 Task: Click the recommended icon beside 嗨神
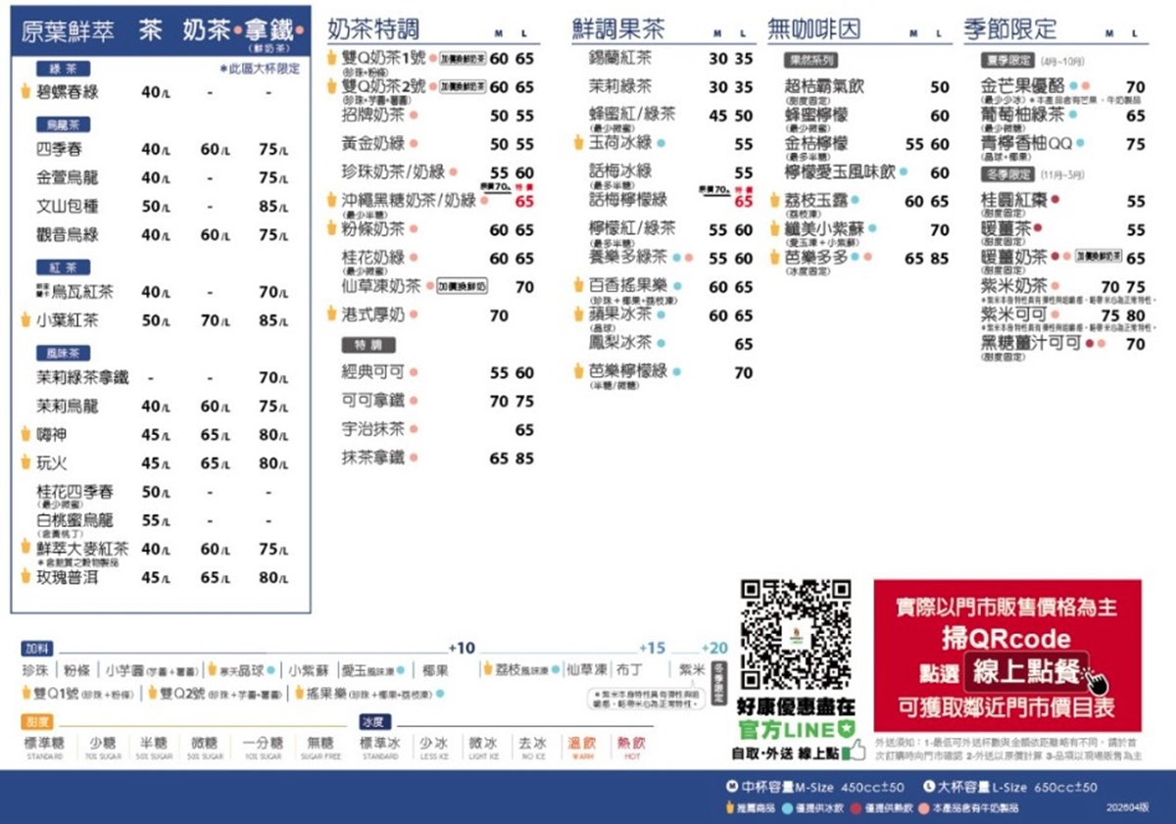click(24, 434)
